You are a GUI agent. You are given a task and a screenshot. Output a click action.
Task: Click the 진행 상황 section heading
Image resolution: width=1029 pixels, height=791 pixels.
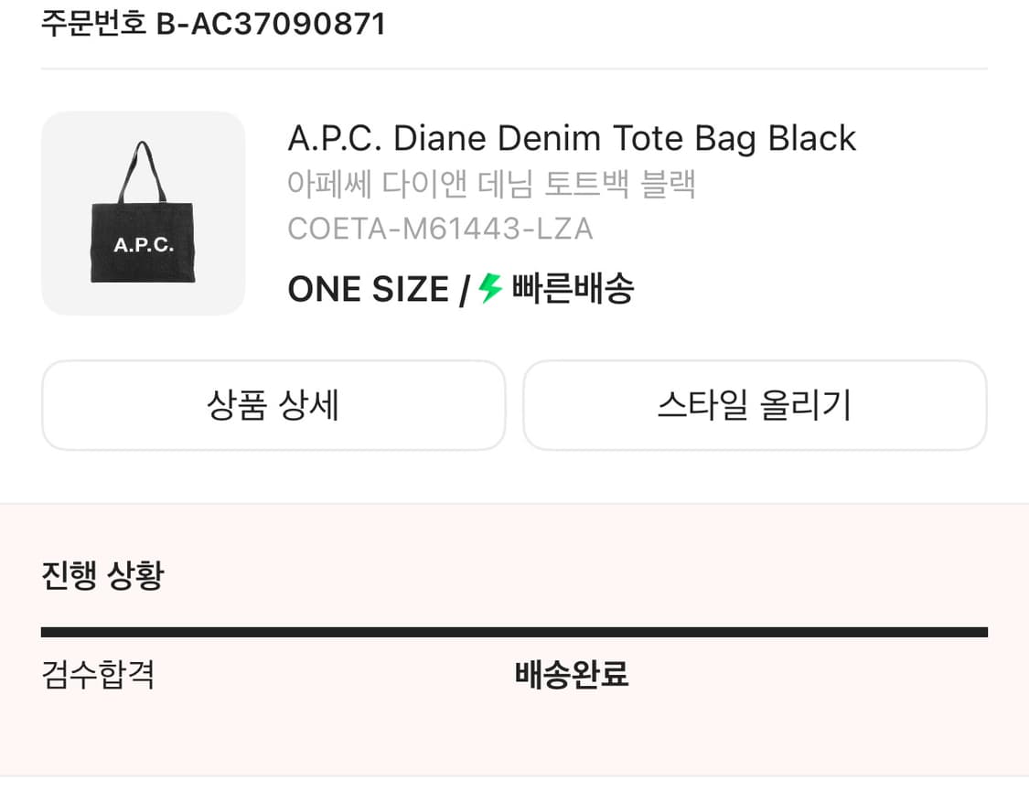(102, 576)
